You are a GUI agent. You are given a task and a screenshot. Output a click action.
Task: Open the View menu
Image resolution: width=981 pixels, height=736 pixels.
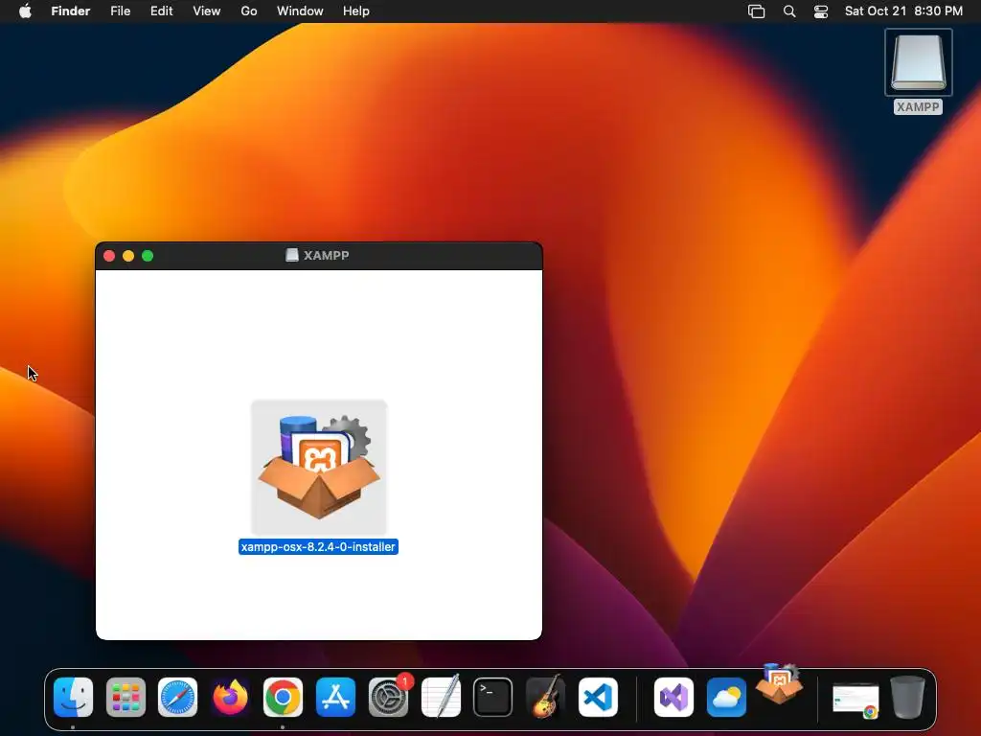pyautogui.click(x=207, y=11)
